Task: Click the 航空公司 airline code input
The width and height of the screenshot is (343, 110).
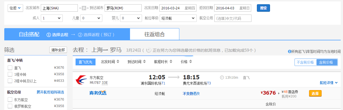Action: coord(233,18)
